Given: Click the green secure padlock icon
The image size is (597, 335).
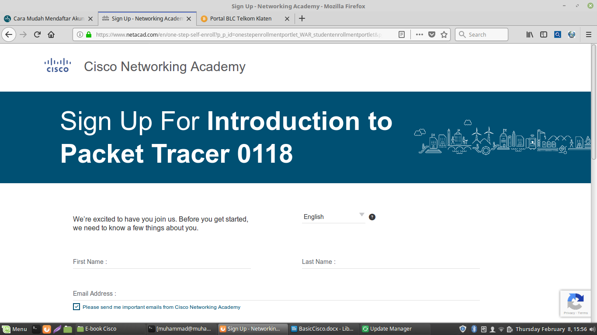Looking at the screenshot, I should point(89,34).
